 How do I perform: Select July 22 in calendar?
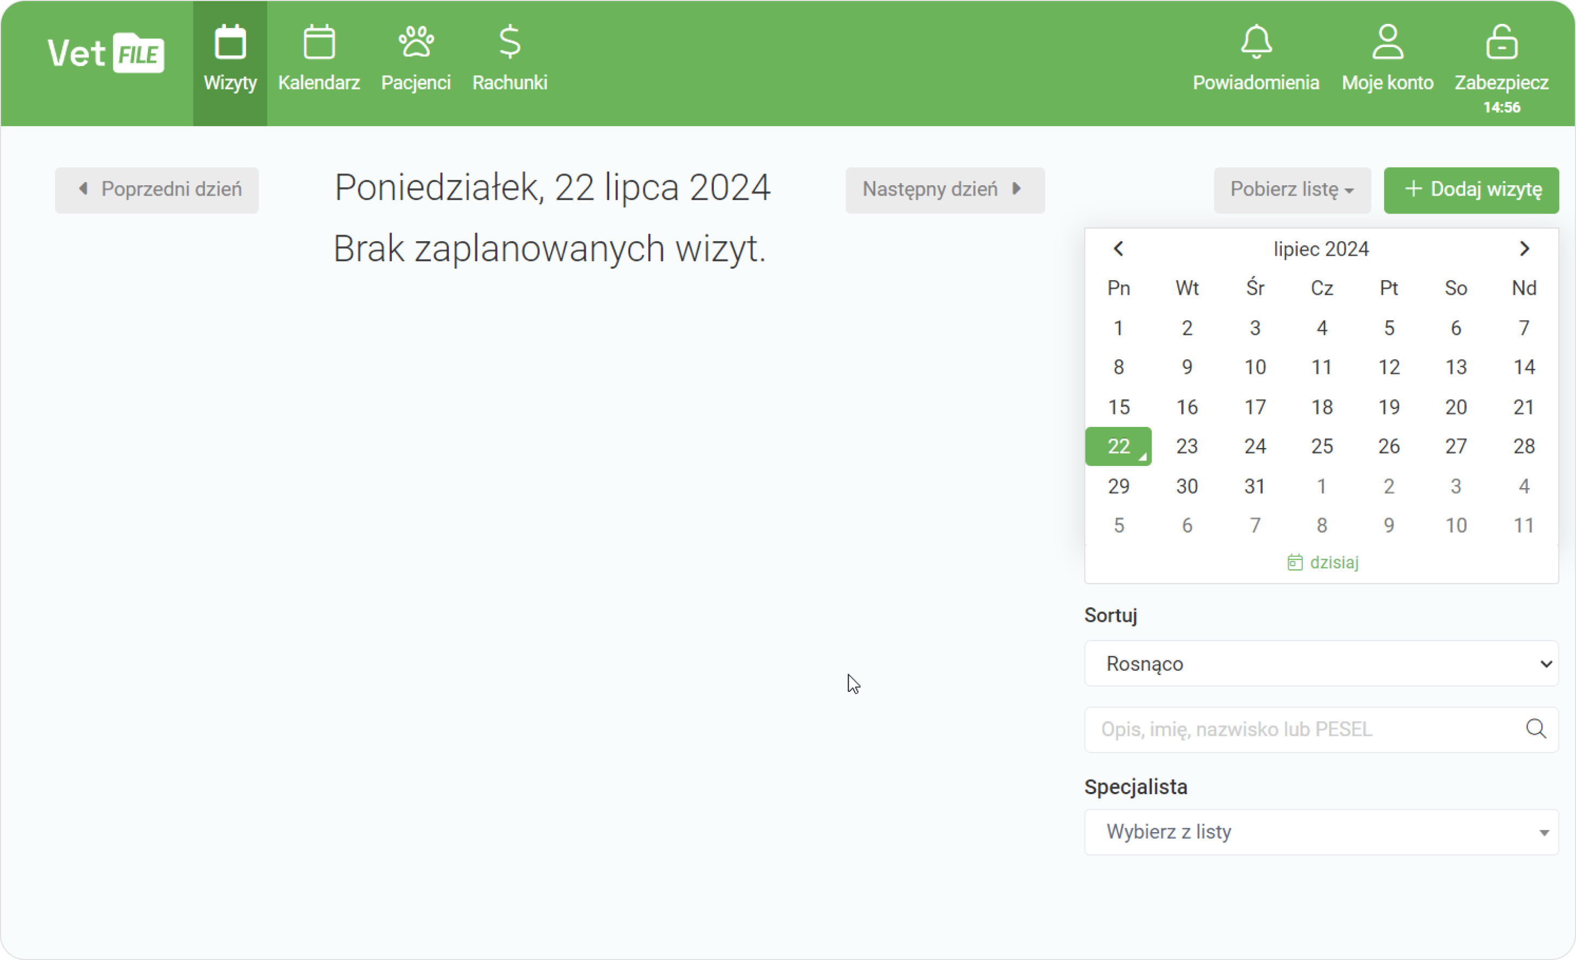[x=1118, y=446]
